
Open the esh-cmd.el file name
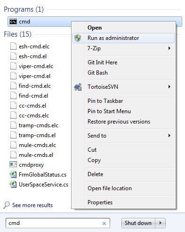pyautogui.click(x=32, y=56)
